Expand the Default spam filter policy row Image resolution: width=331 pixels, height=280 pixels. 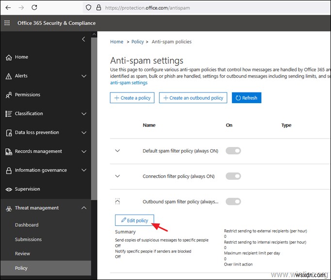(117, 151)
